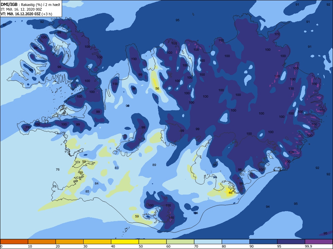The width and height of the screenshot is (333, 249).
Task: Click the purple legend swatch above 99.9
Action: [319, 242]
